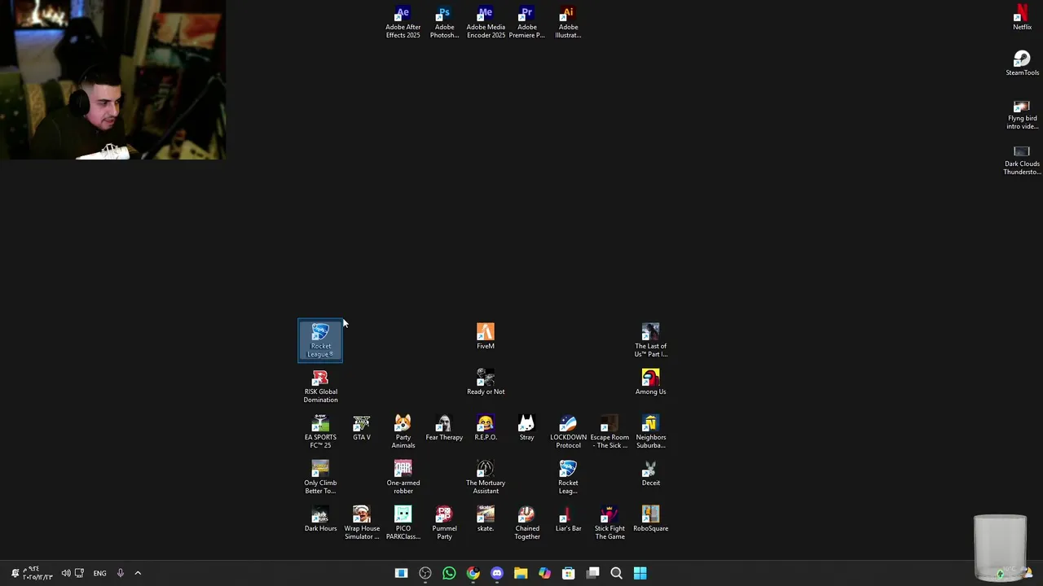The image size is (1043, 586).
Task: Select The Last of Us Part I shortcut
Action: [650, 341]
